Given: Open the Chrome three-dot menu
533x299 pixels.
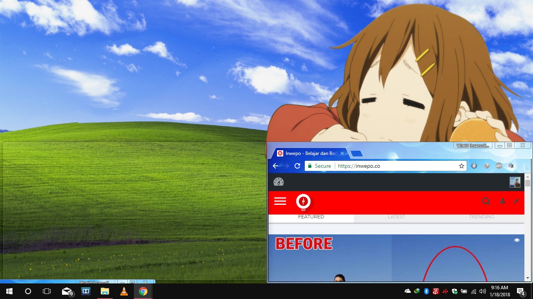Looking at the screenshot, I should pyautogui.click(x=524, y=166).
